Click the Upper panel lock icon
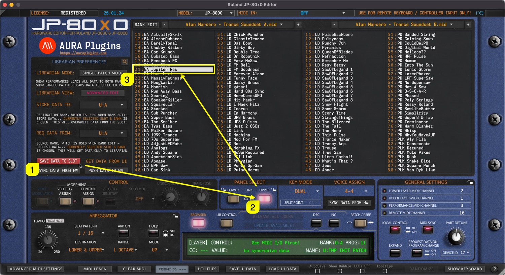Viewport: 505px width, 275px height. (274, 190)
